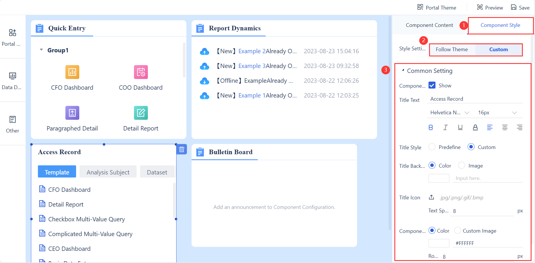Select the Paragraphed Detail icon
The height and width of the screenshot is (263, 535).
click(x=72, y=113)
